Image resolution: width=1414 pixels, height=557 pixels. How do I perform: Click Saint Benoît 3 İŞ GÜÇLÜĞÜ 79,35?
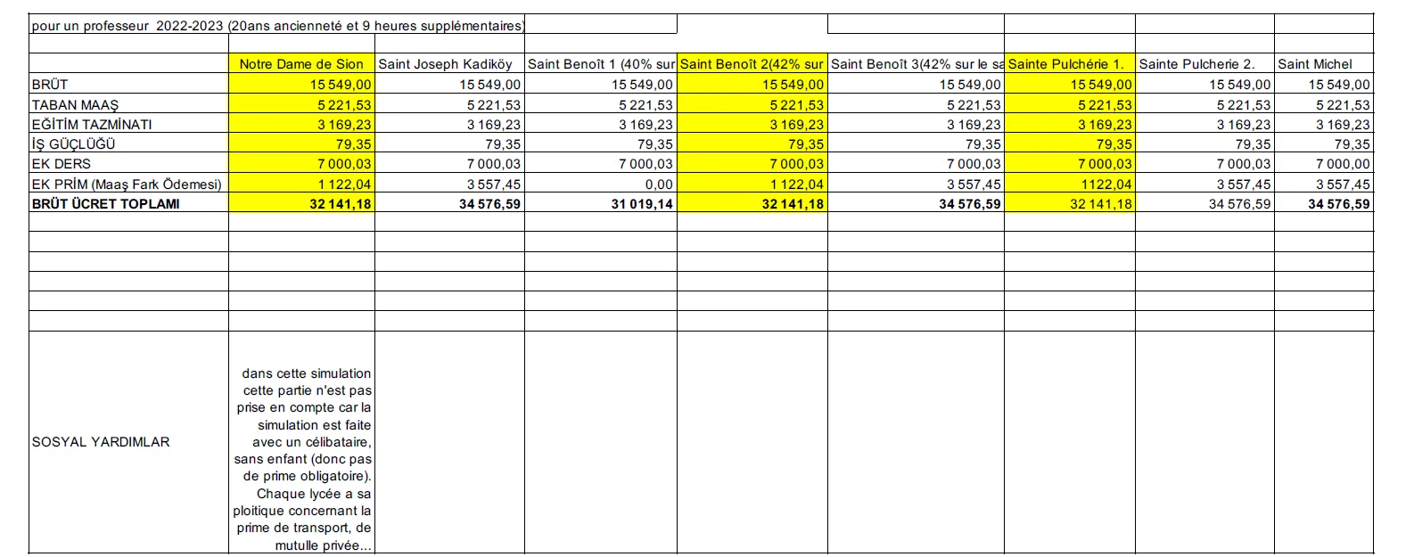coord(917,143)
